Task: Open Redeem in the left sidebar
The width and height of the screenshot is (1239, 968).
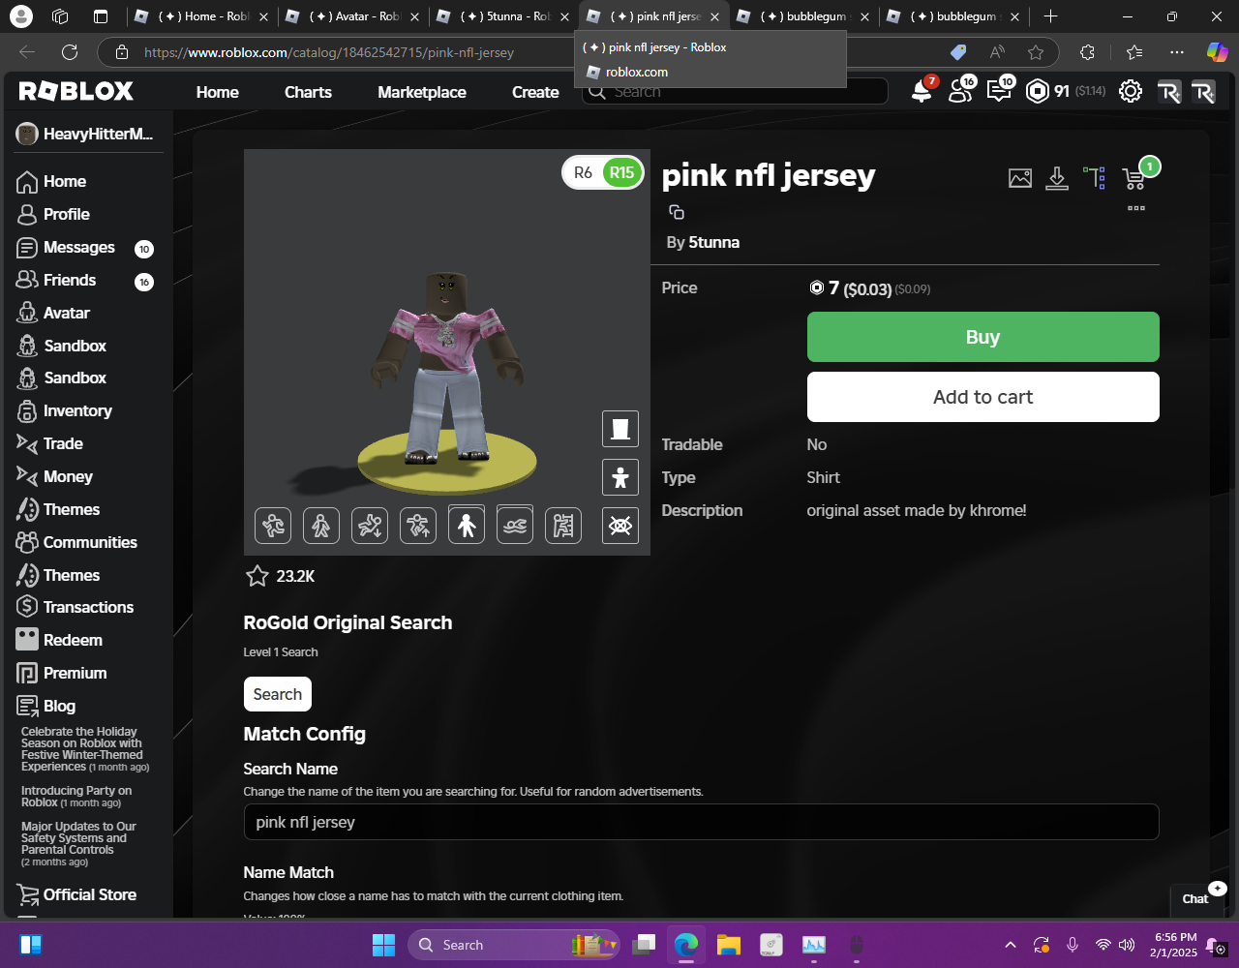Action: [59, 640]
